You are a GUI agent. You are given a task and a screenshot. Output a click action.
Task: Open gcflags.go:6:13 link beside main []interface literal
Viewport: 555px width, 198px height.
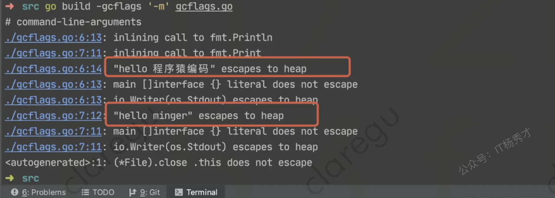coord(53,85)
